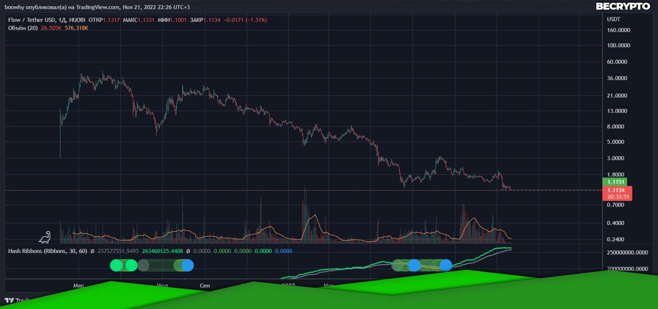Click the '60.0000' price axis label
The image size is (658, 309).
tap(618, 62)
